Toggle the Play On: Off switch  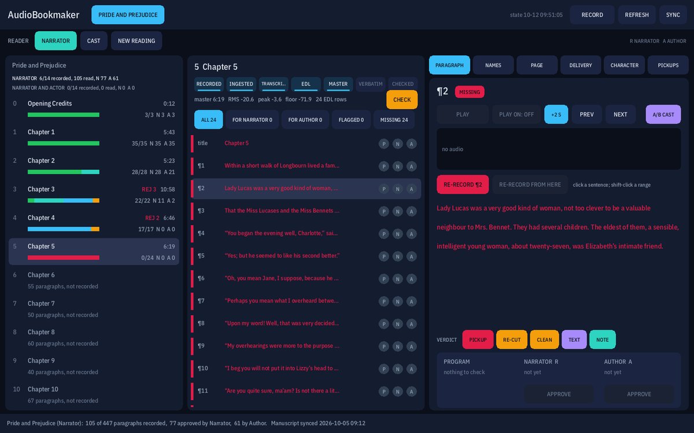[516, 114]
